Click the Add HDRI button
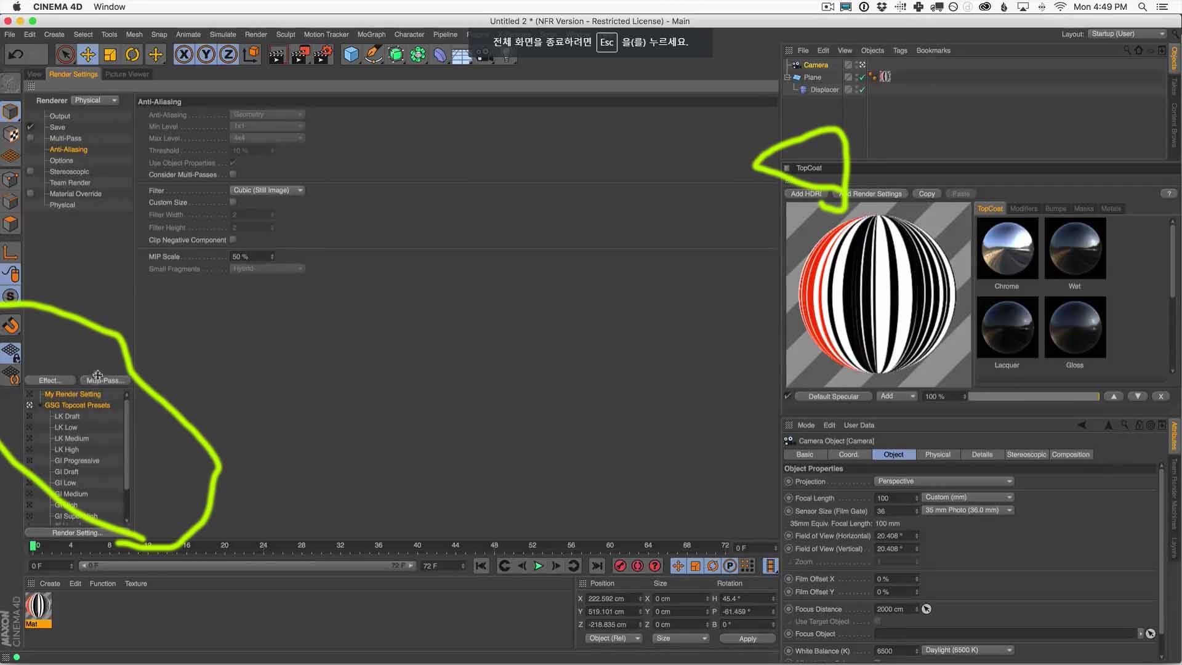The width and height of the screenshot is (1182, 665). 806,193
